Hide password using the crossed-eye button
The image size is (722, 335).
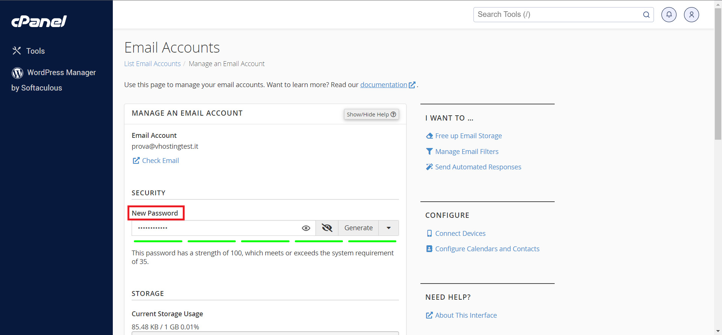tap(327, 228)
